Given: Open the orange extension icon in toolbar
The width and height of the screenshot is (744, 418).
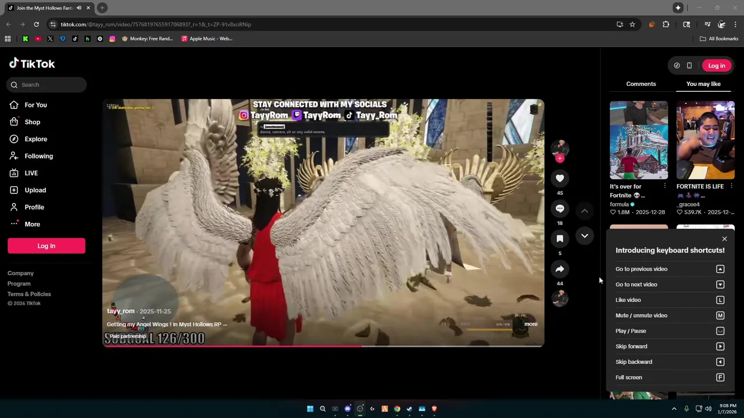Looking at the screenshot, I should click(x=652, y=24).
